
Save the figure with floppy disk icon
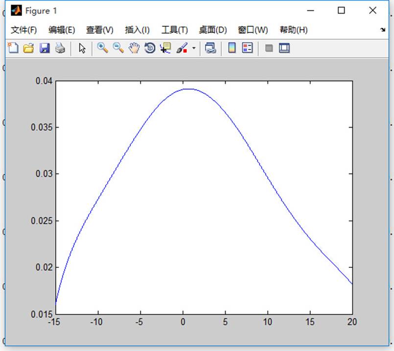45,48
